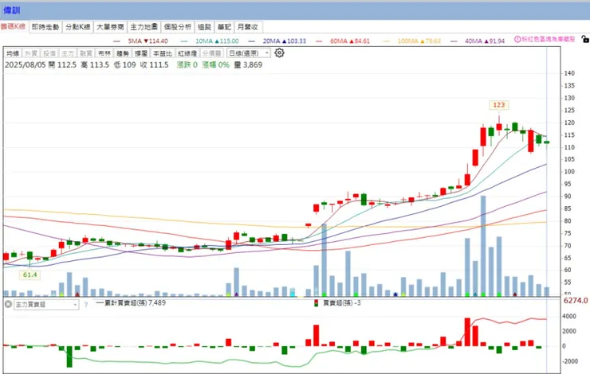
Task: Click the 累計買賣超(張) 7,489 legend
Action: tap(131, 302)
